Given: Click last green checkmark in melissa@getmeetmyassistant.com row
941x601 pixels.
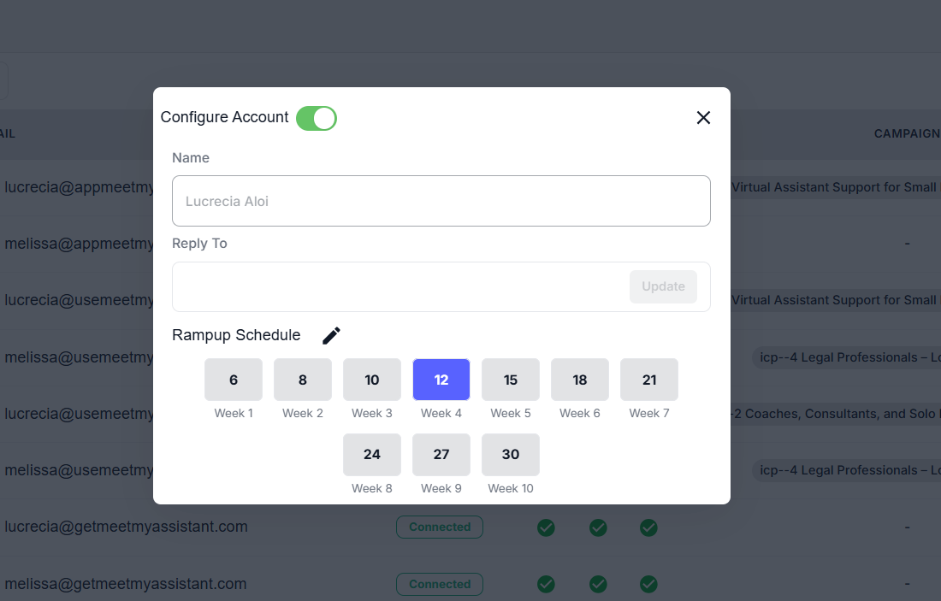Looking at the screenshot, I should click(649, 585).
